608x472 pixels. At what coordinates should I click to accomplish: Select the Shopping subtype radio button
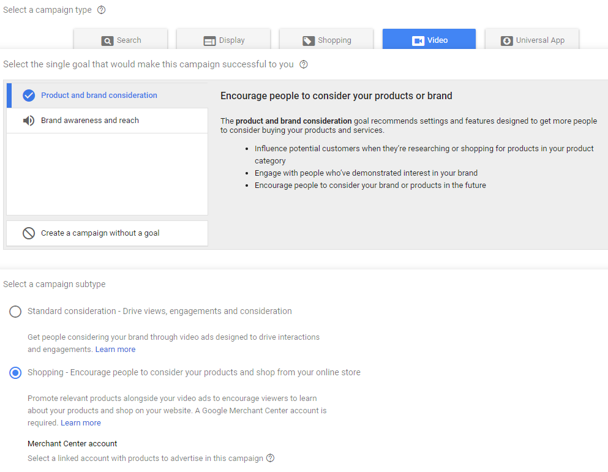point(15,373)
